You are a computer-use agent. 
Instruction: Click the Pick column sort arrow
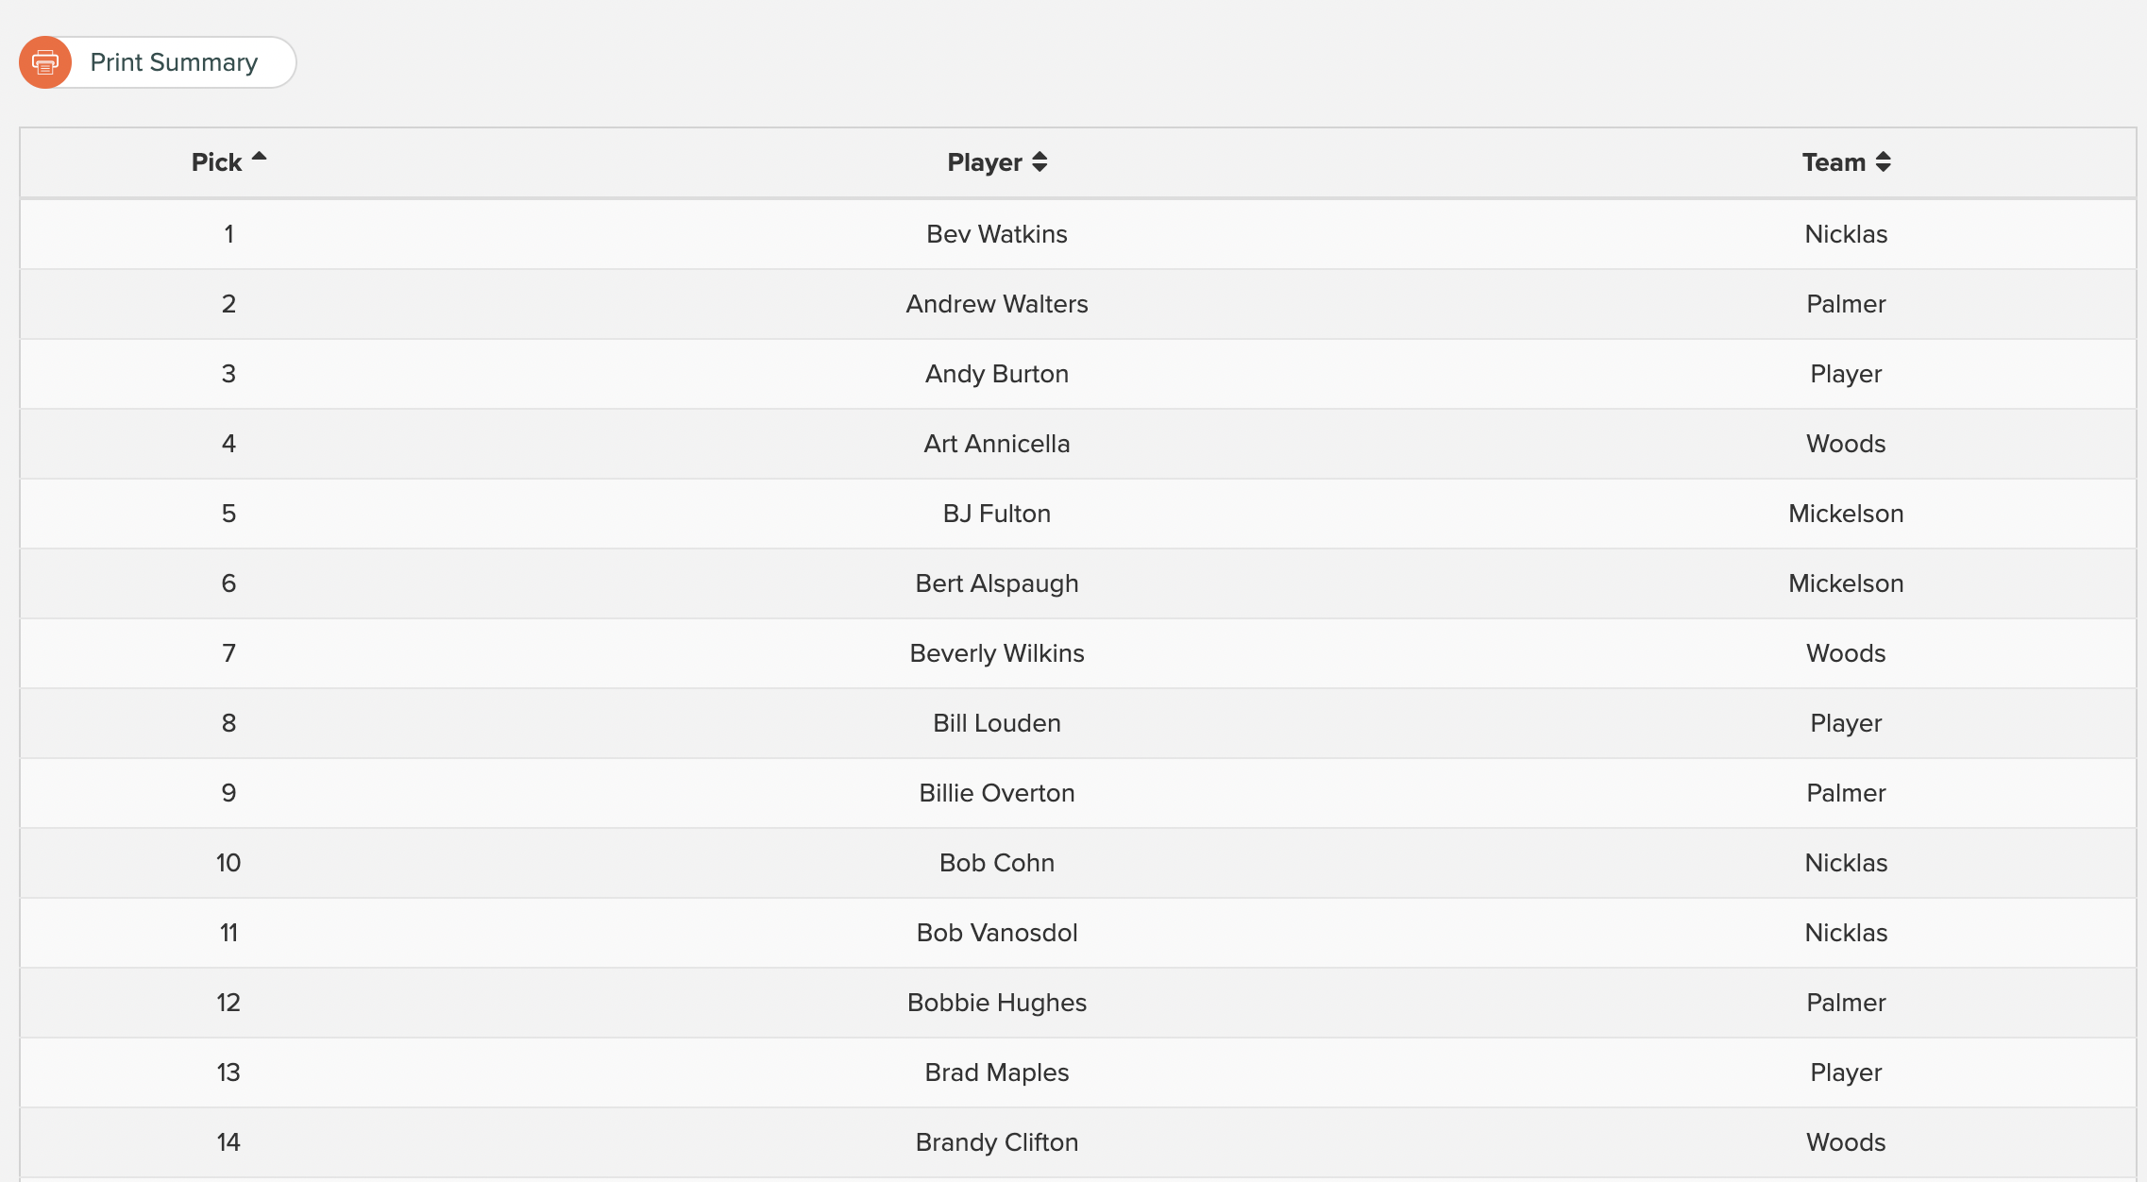259,157
